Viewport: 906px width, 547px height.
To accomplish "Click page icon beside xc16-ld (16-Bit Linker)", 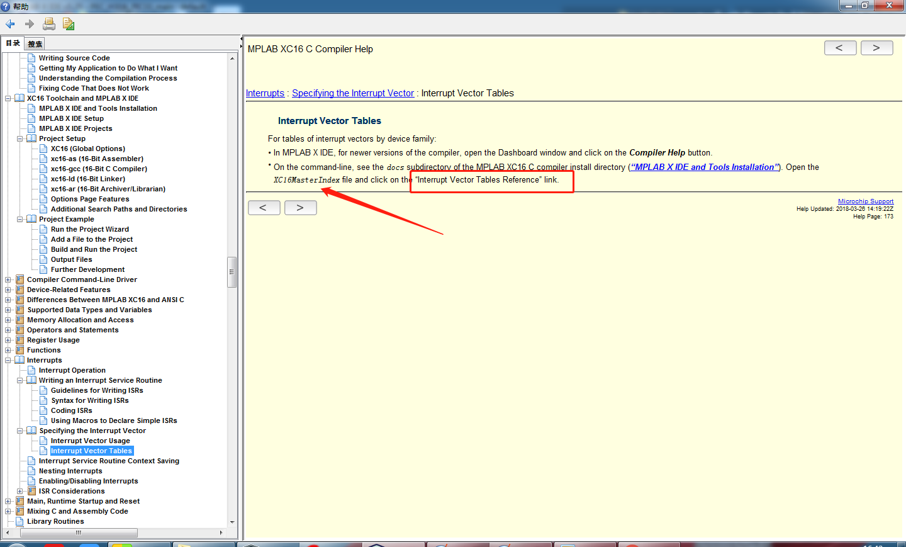I will coord(43,179).
